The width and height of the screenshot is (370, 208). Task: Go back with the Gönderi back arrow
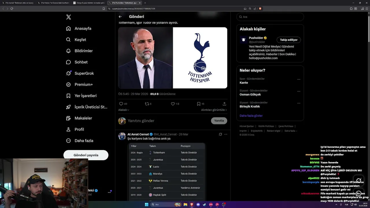pyautogui.click(x=120, y=17)
